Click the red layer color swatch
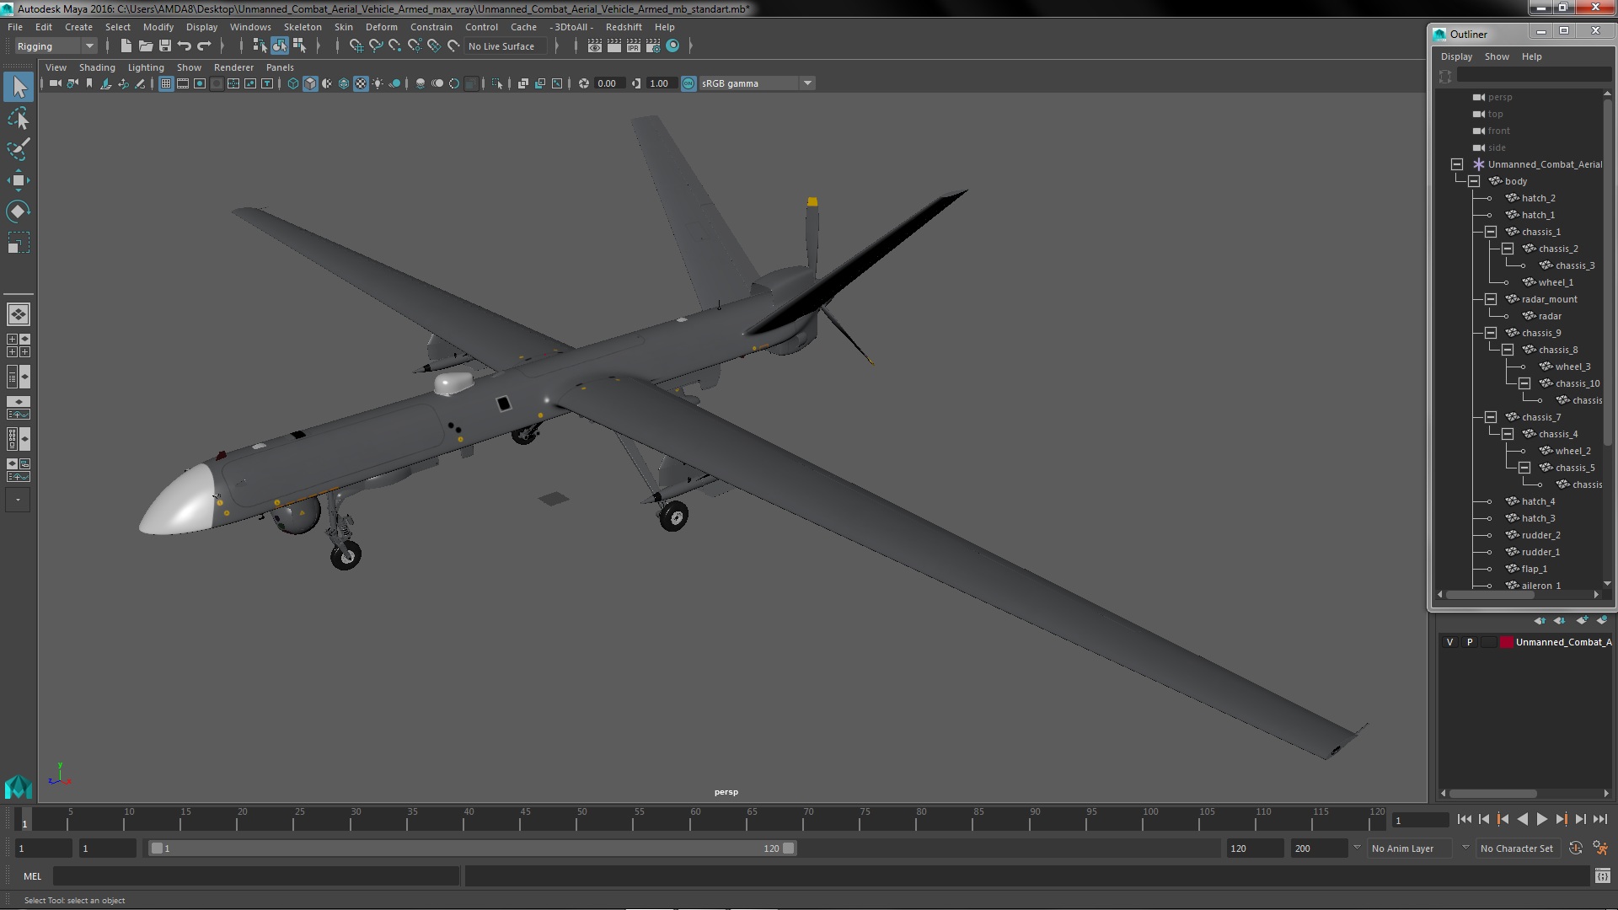The height and width of the screenshot is (910, 1618). (1506, 642)
